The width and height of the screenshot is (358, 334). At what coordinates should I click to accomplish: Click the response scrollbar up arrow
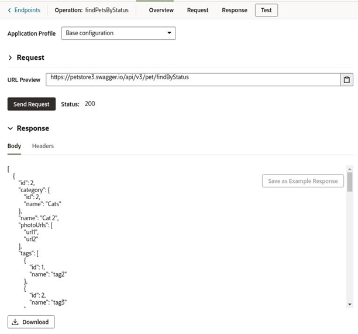pyautogui.click(x=350, y=169)
